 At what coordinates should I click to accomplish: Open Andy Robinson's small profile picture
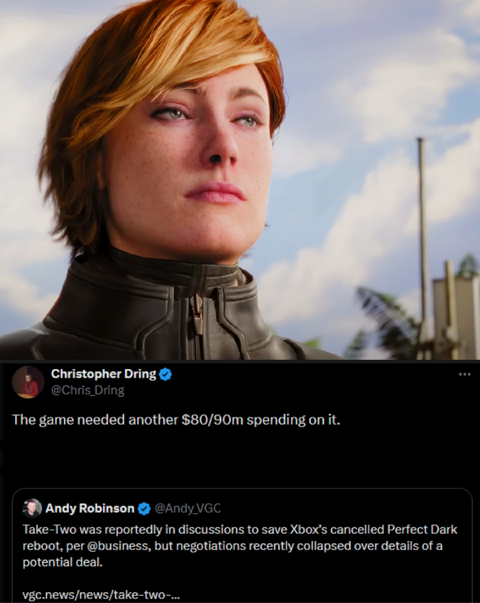point(32,508)
